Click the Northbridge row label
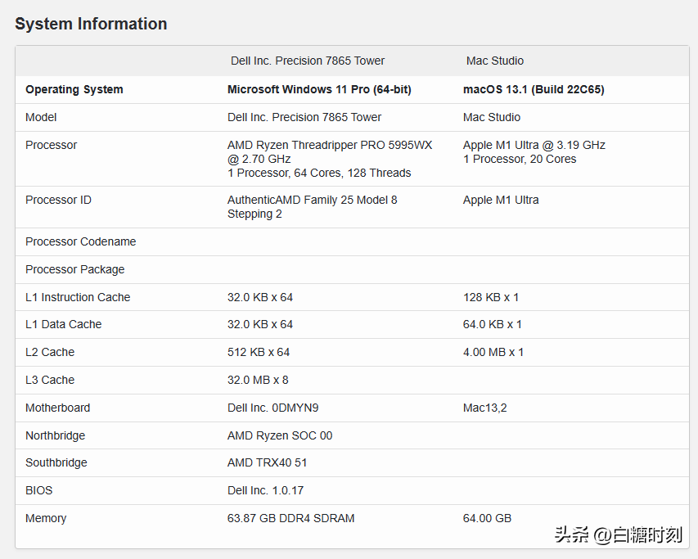The width and height of the screenshot is (698, 559). (55, 435)
